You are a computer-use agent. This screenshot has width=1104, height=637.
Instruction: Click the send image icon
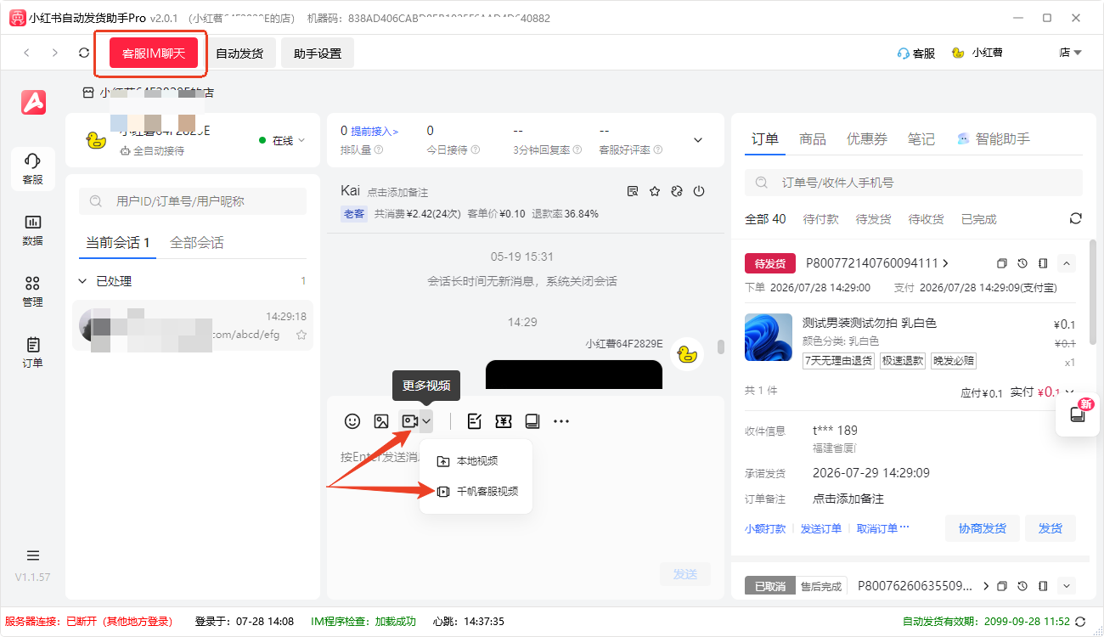(381, 420)
